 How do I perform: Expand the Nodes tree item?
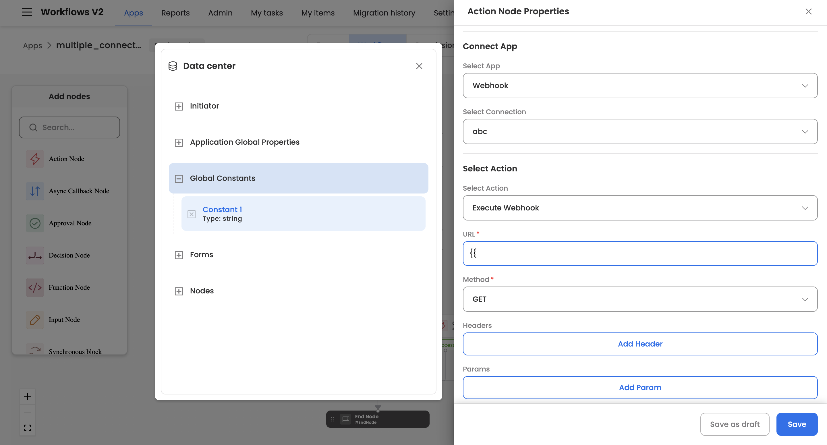pyautogui.click(x=179, y=291)
